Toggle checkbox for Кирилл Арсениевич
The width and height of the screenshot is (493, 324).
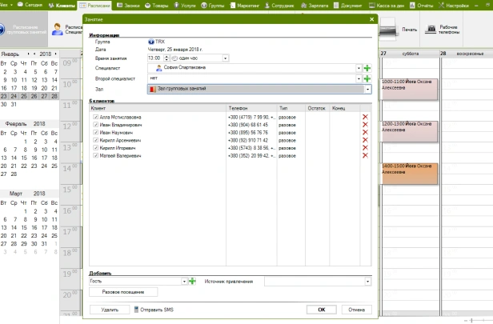[95, 140]
